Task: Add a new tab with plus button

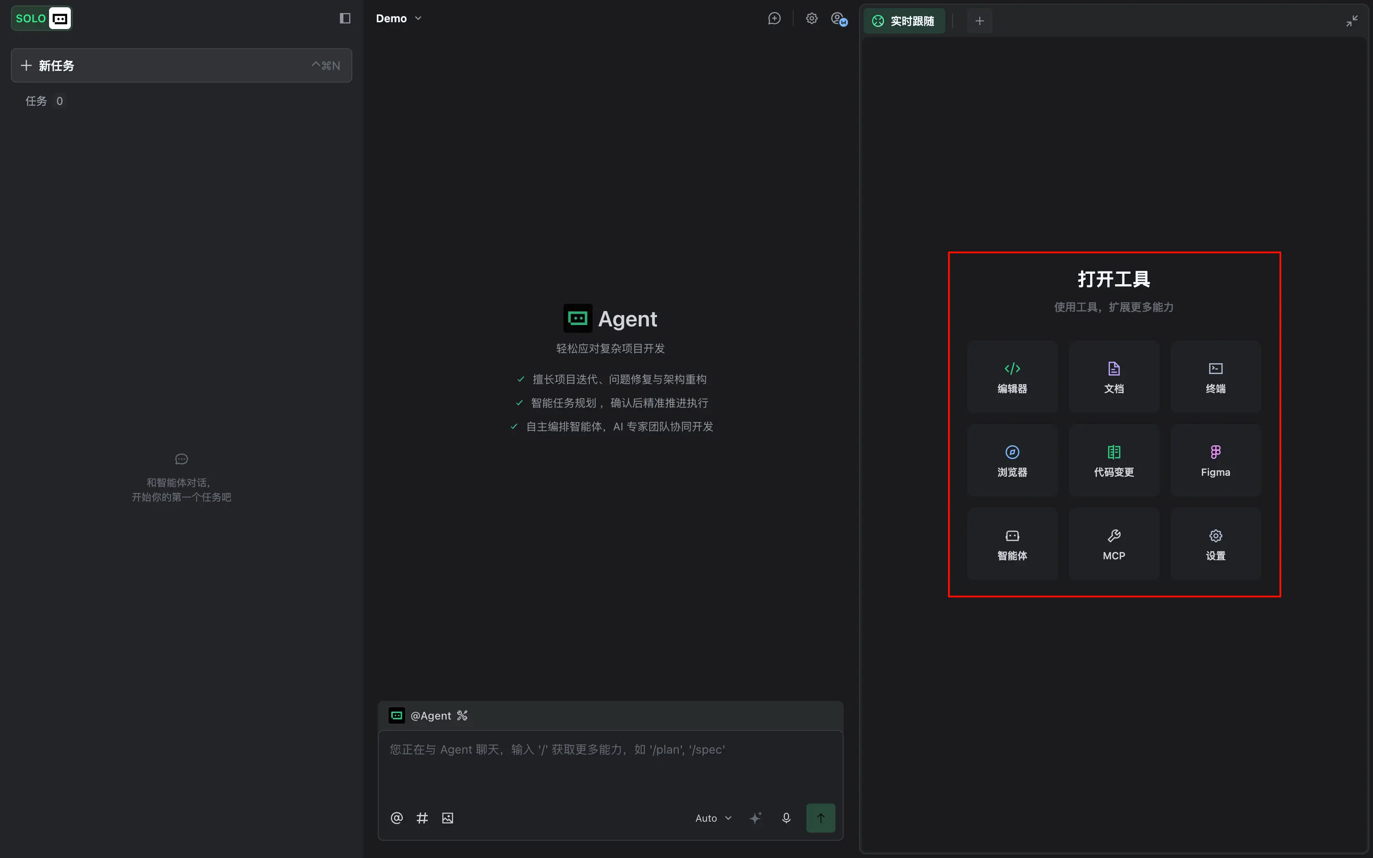Action: 980,21
